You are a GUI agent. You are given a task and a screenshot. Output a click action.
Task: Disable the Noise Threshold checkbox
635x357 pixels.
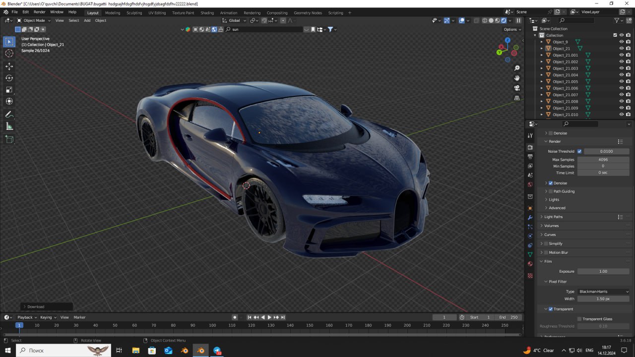pos(579,151)
